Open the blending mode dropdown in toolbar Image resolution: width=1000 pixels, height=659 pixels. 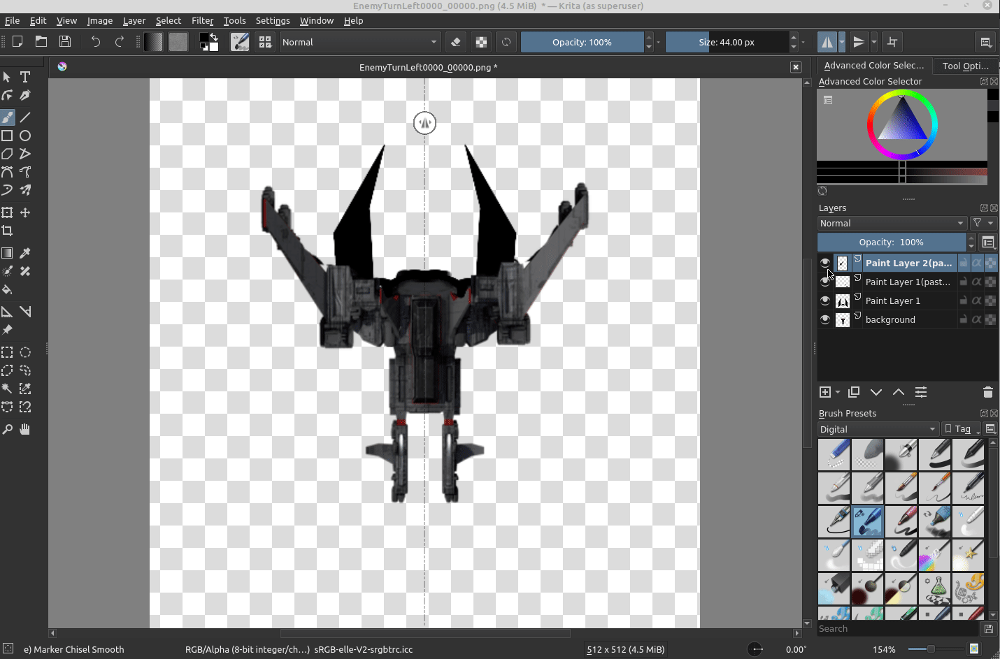pos(360,42)
